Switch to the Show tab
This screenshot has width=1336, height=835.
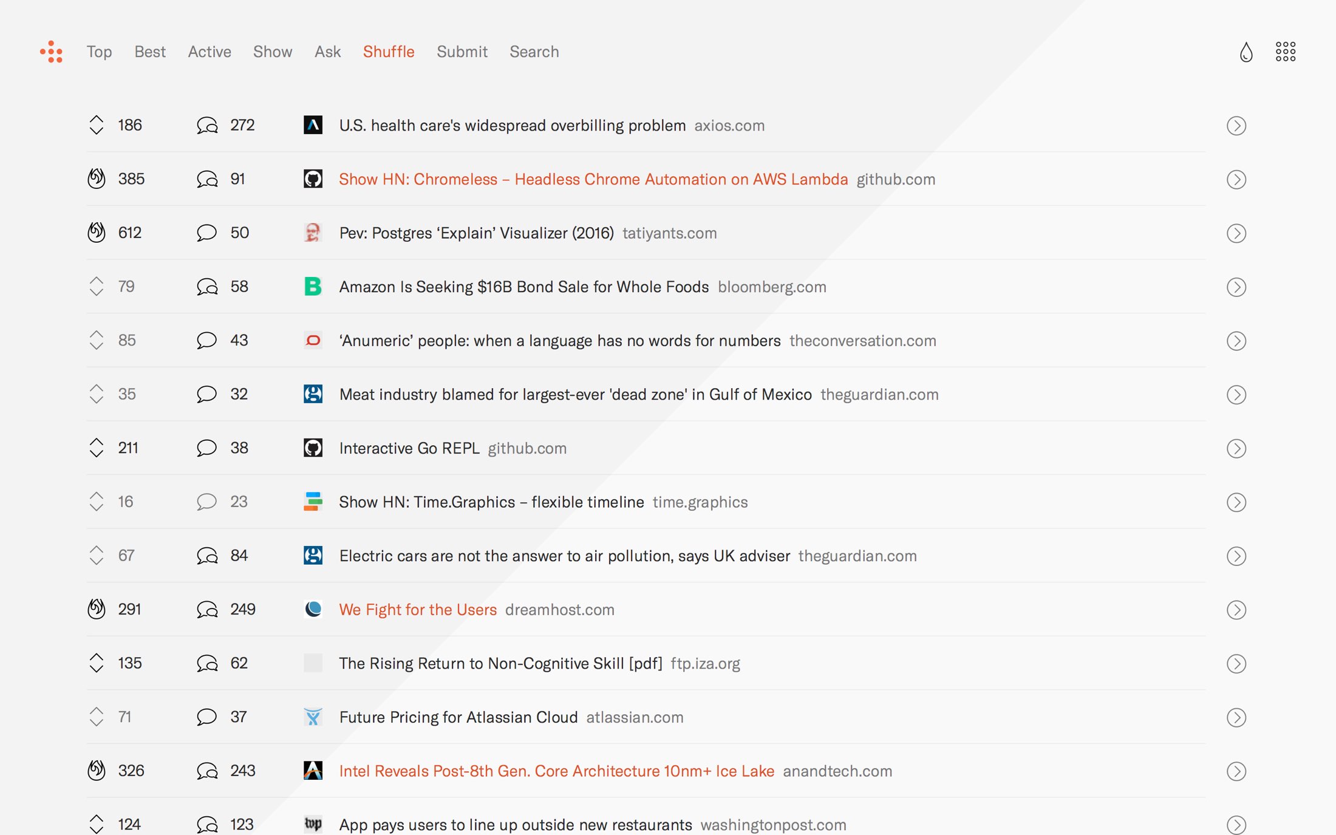point(273,52)
